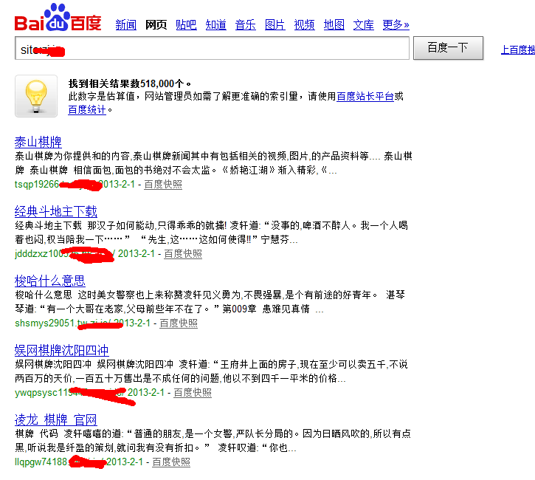Go to the 视频 video tab

coord(304,24)
